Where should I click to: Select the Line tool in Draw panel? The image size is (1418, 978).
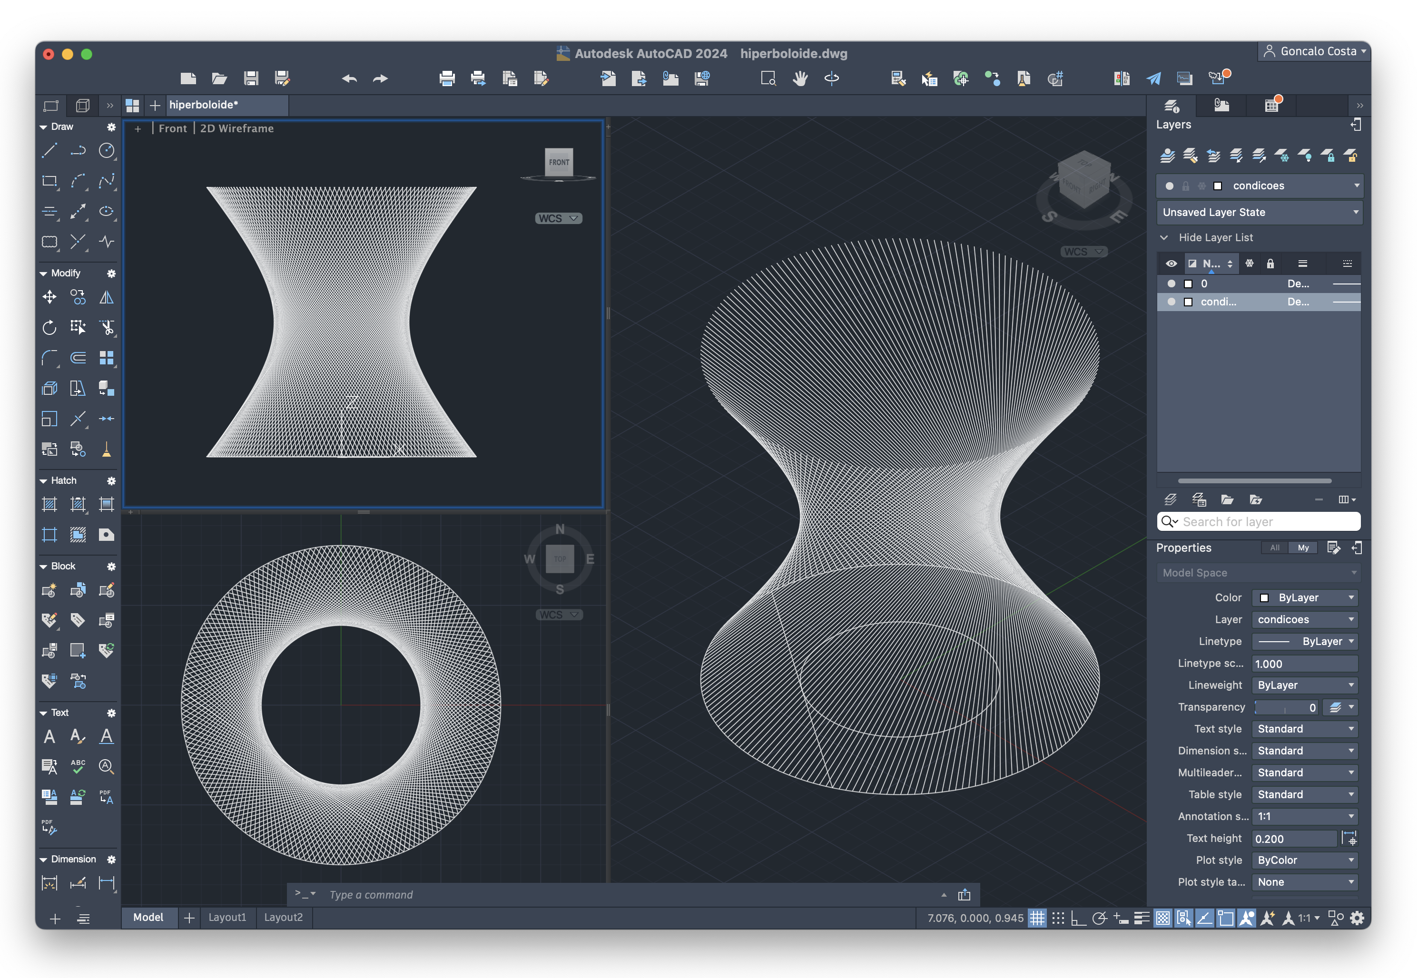tap(49, 151)
